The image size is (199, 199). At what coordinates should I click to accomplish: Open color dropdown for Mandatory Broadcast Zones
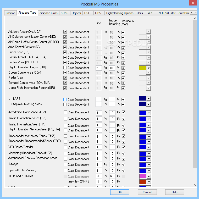coord(149,154)
